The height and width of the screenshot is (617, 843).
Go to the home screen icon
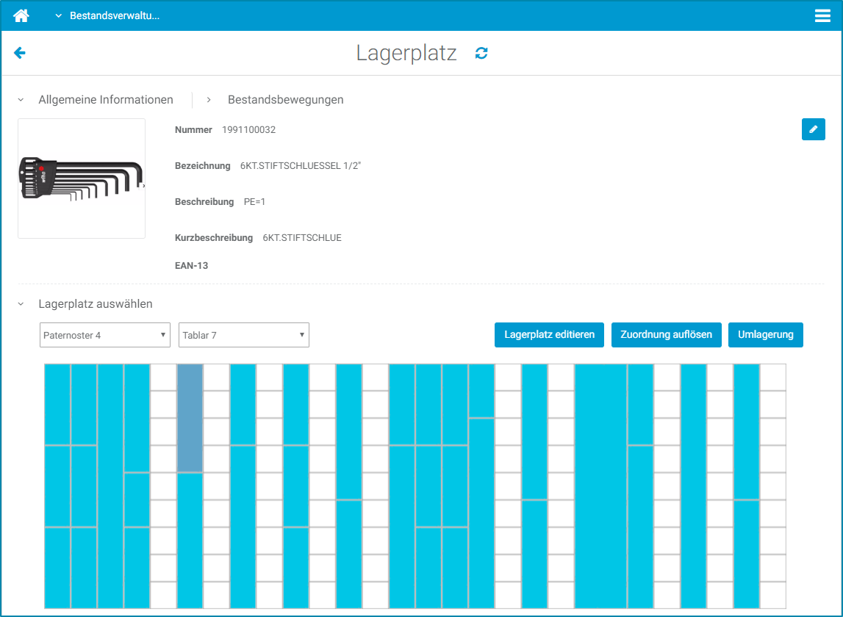21,15
